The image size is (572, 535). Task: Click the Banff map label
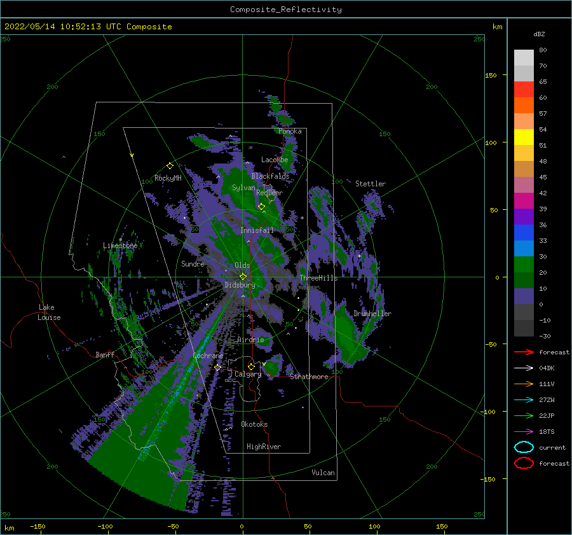tap(105, 354)
